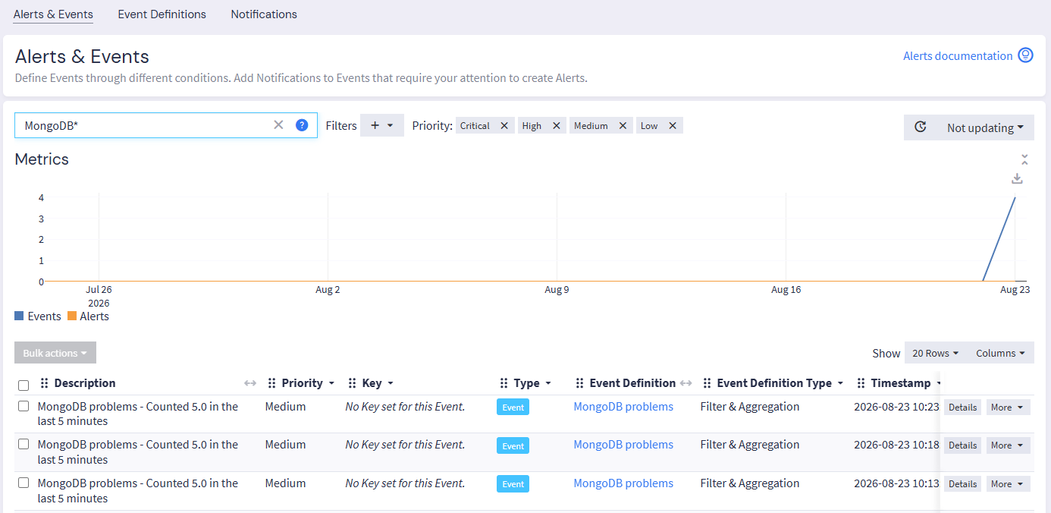The height and width of the screenshot is (513, 1051).
Task: Open MongoDB problems definition in 10:13 row
Action: point(623,483)
